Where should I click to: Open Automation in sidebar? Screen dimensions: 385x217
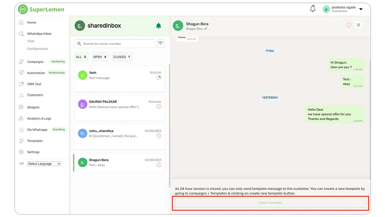click(x=36, y=73)
